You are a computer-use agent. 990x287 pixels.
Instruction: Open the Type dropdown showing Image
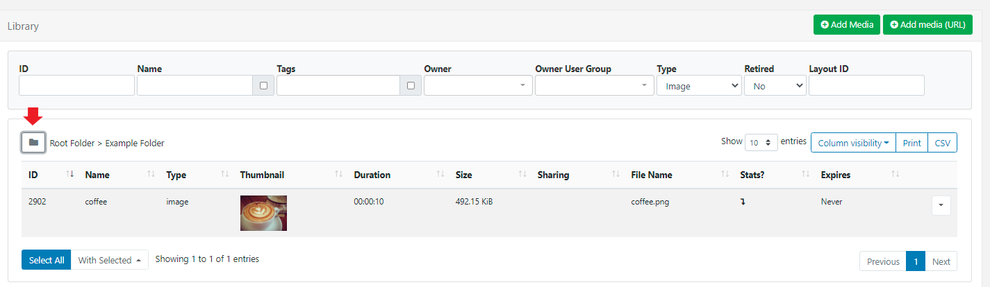point(699,86)
